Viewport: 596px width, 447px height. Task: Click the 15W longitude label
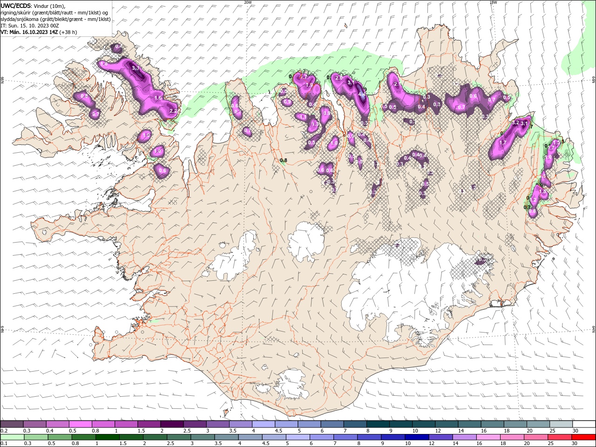pos(493,2)
